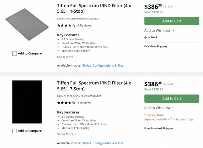The image size is (203, 148).
Task: Click star rating of 1-Stop filter
Action: 66,25
